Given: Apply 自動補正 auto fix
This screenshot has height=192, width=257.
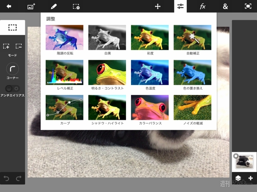Looking at the screenshot, I should coord(192,40).
